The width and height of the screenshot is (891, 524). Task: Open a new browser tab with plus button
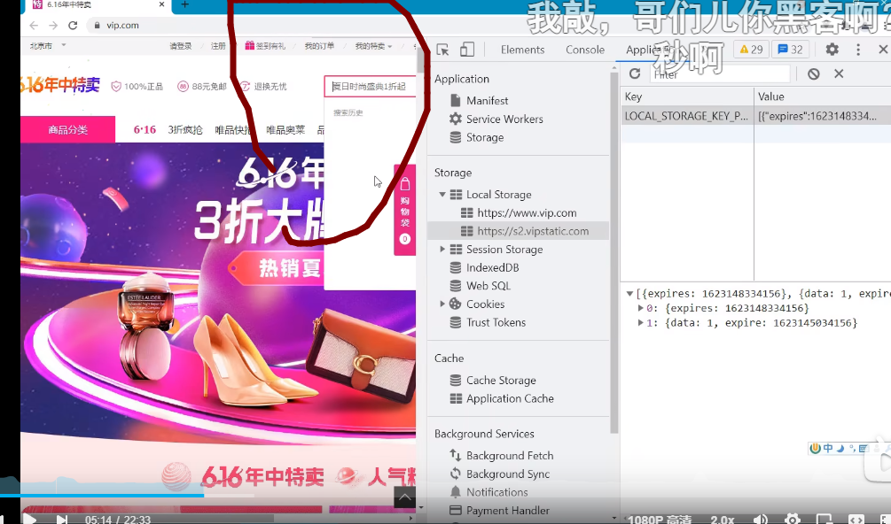[x=184, y=4]
